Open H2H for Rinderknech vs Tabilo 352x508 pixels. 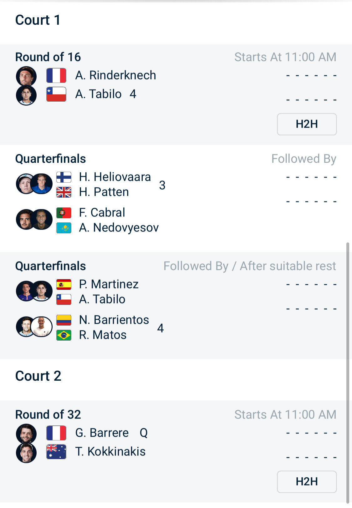tap(307, 124)
